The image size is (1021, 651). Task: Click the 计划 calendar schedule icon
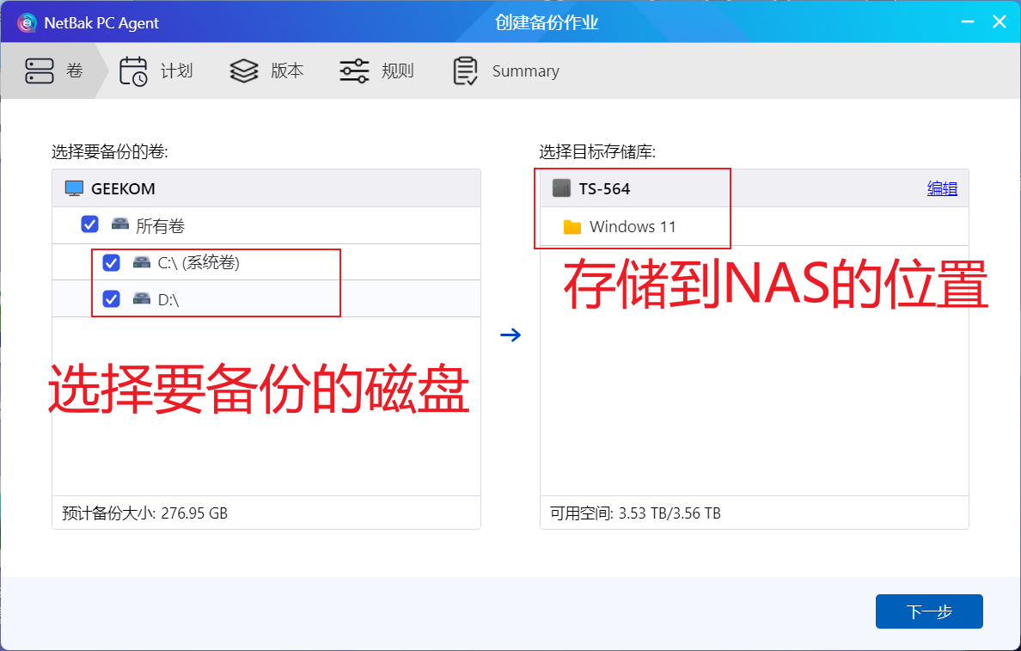point(133,71)
